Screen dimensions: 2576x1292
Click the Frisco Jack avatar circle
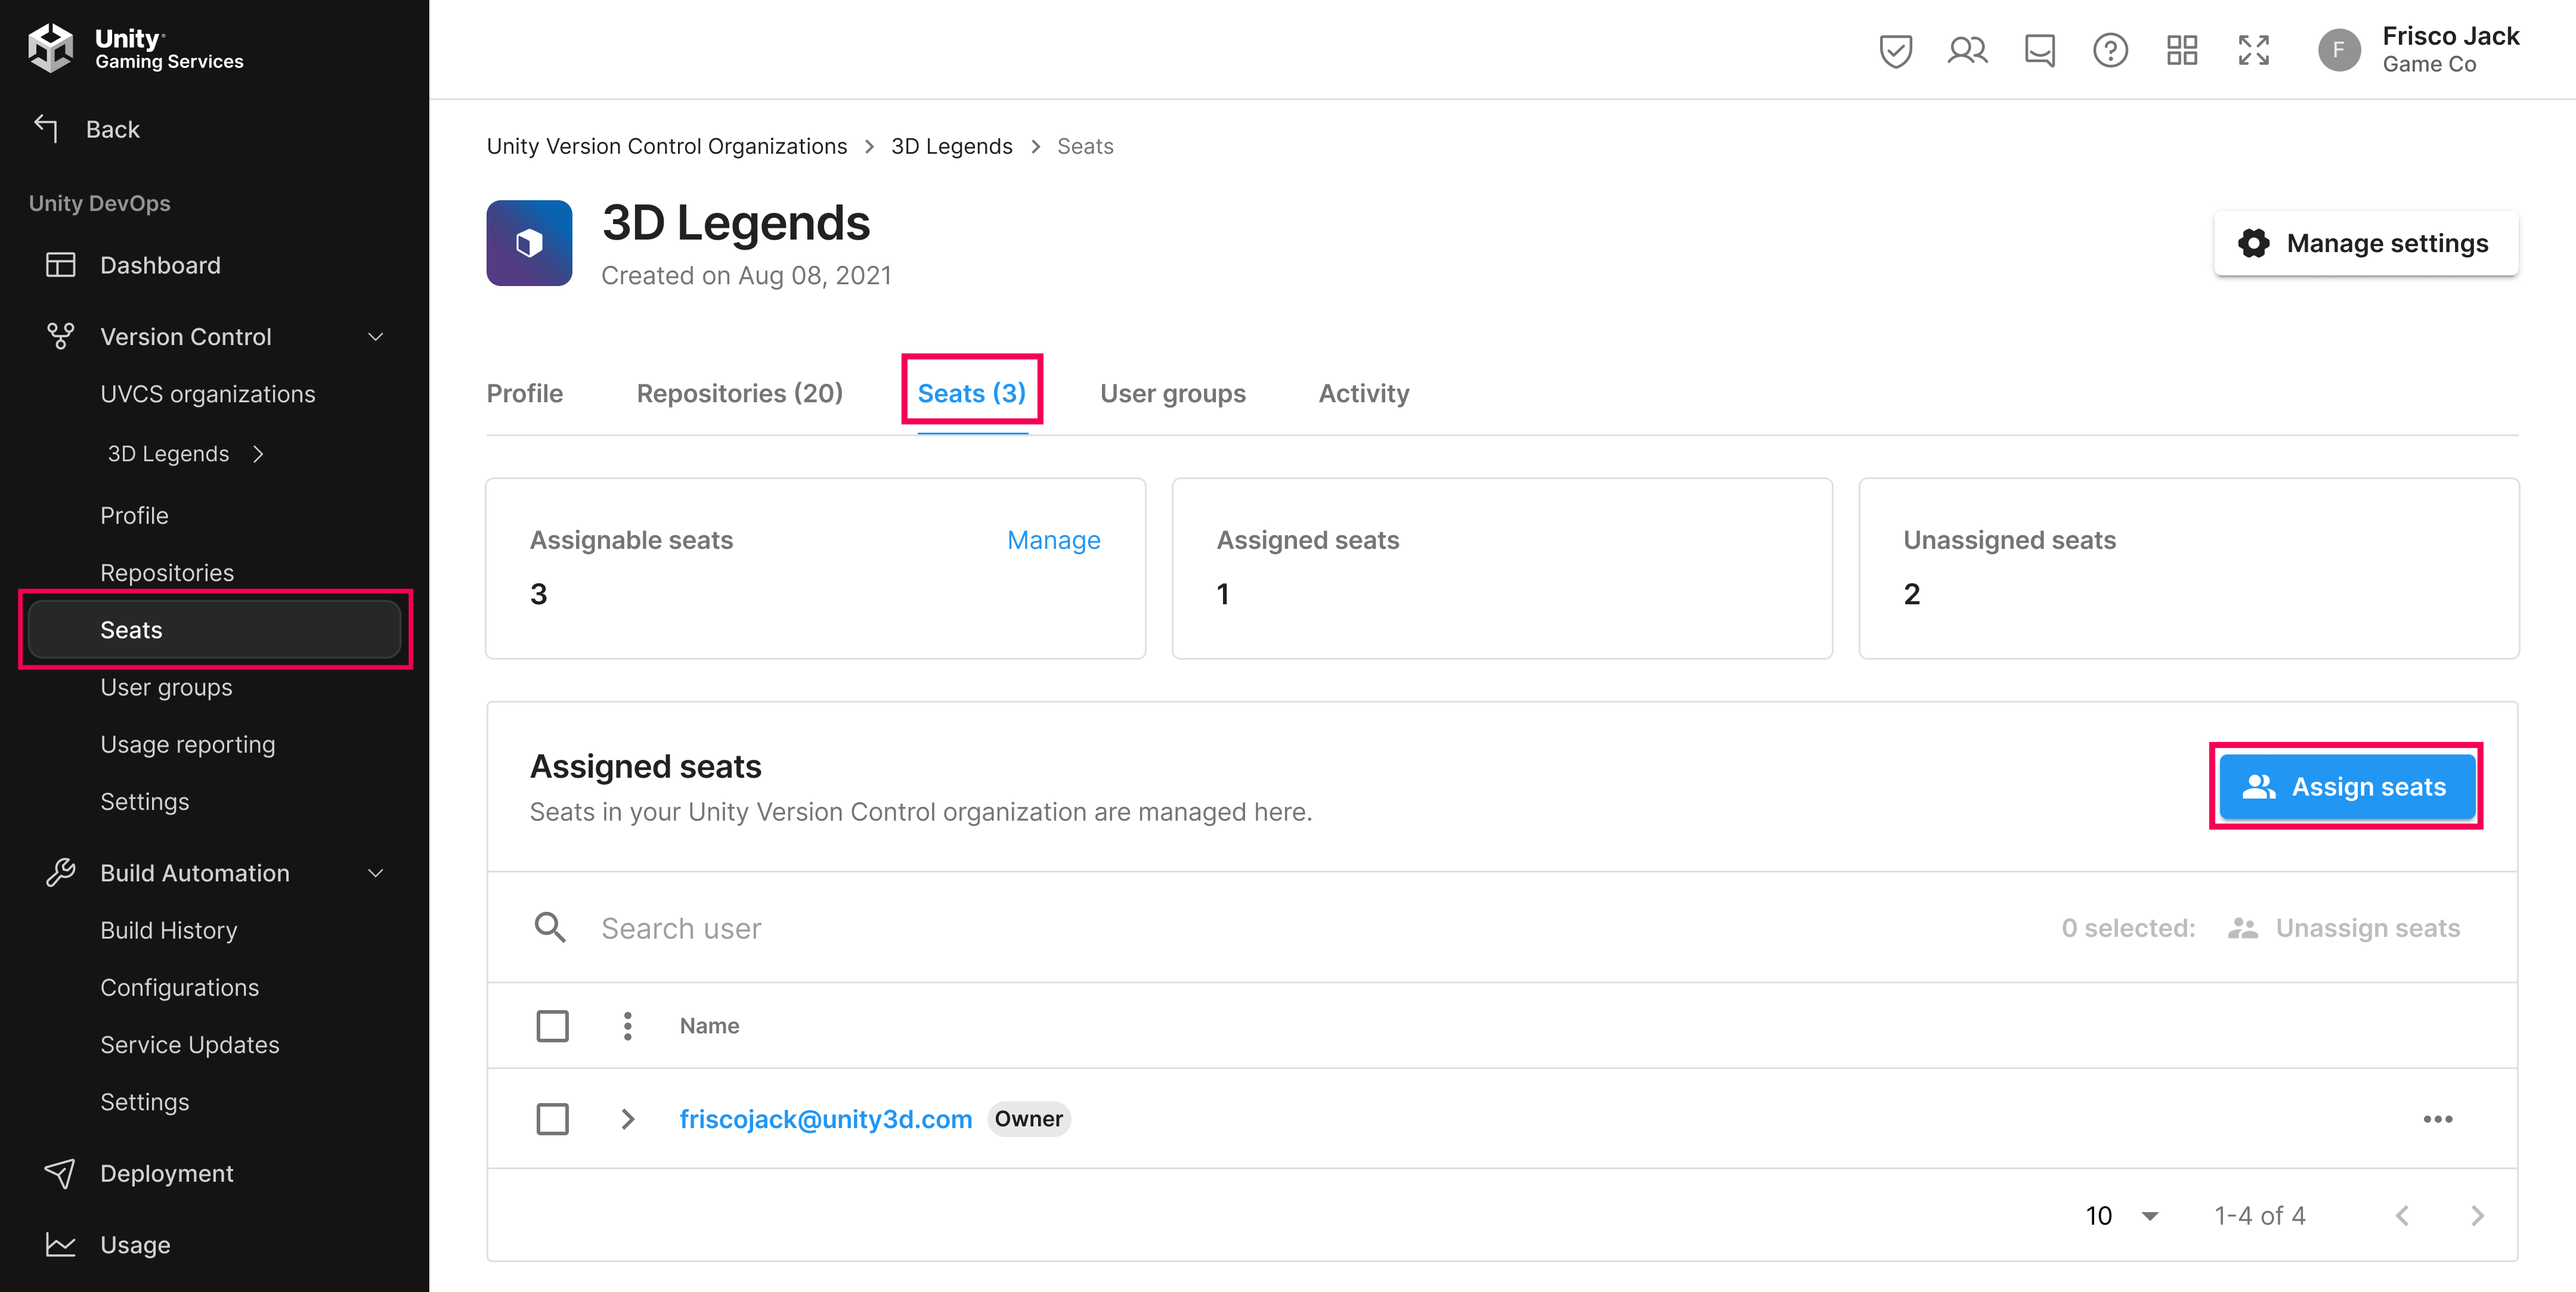coord(2339,50)
